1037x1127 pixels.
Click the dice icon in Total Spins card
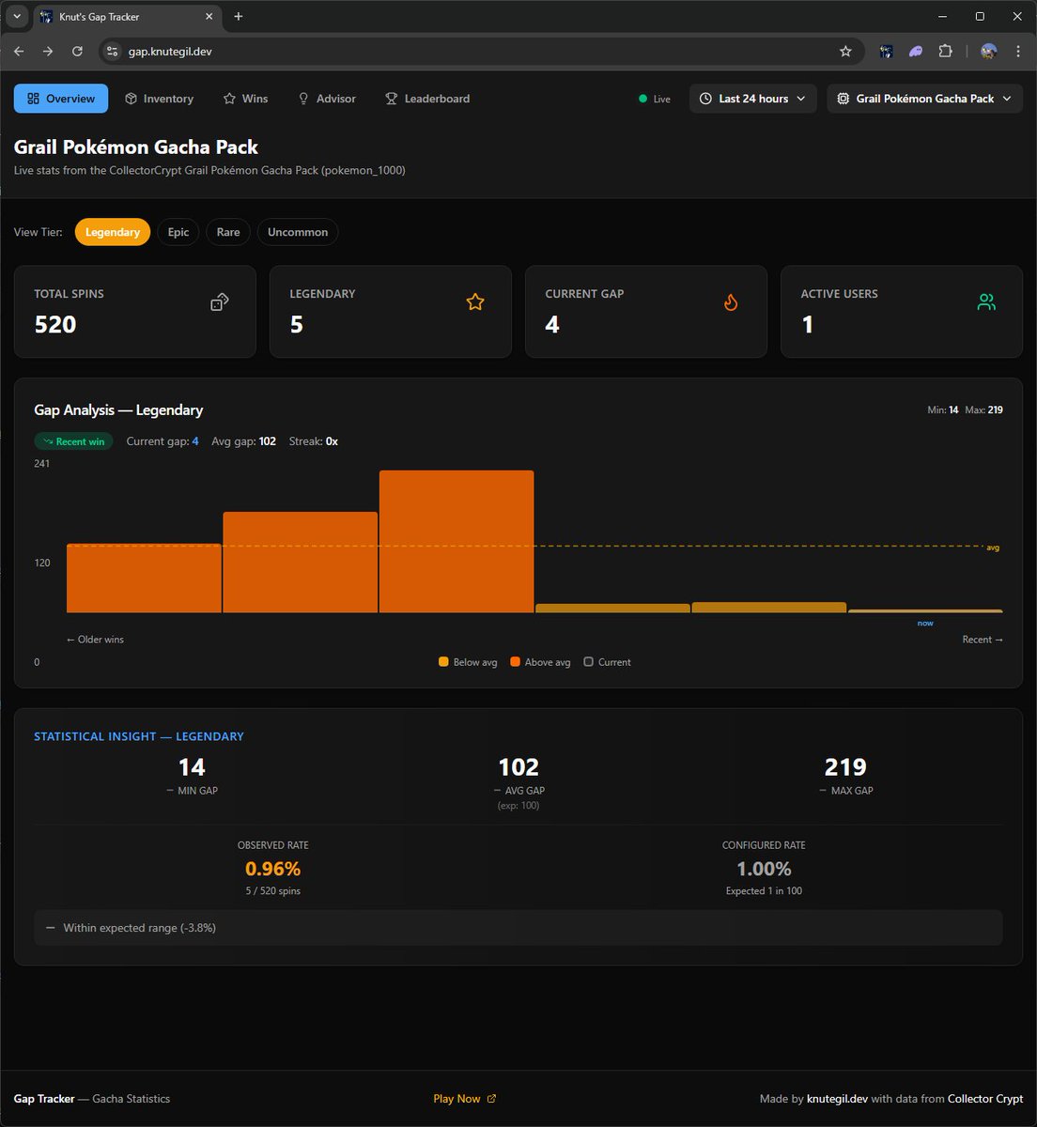pyautogui.click(x=220, y=302)
